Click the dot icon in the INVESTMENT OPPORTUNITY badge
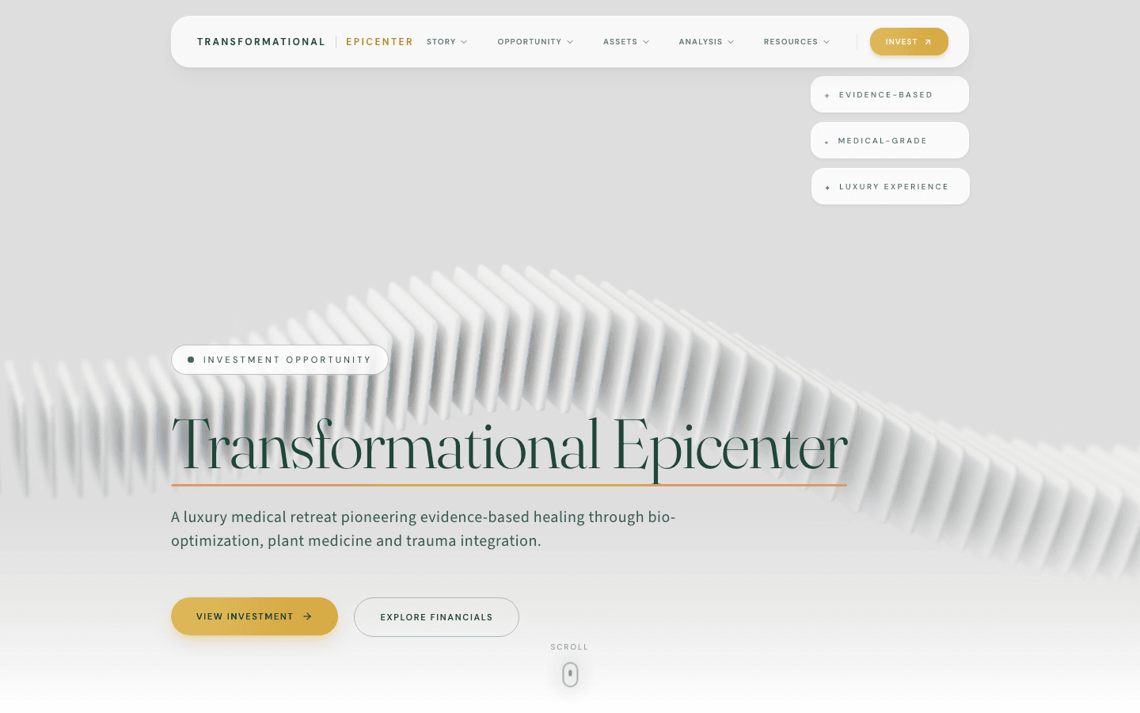Screen dimensions: 1140x713 (189, 359)
